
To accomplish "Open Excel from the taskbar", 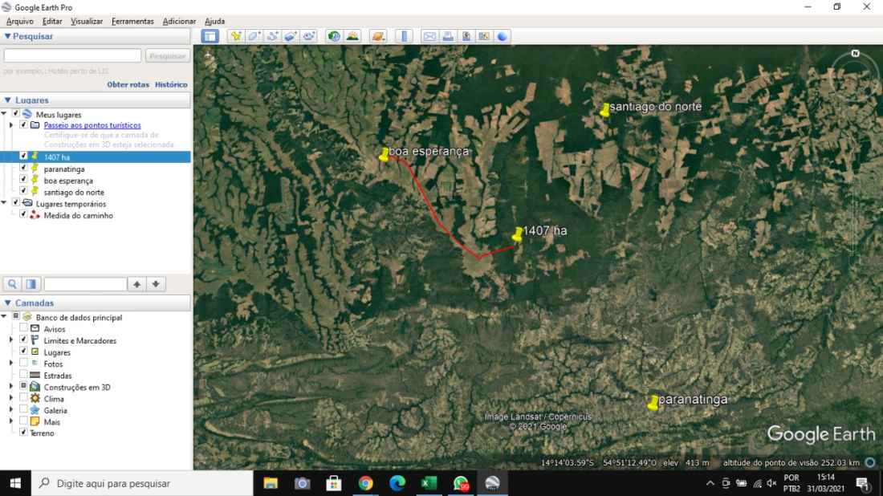I will click(x=429, y=483).
